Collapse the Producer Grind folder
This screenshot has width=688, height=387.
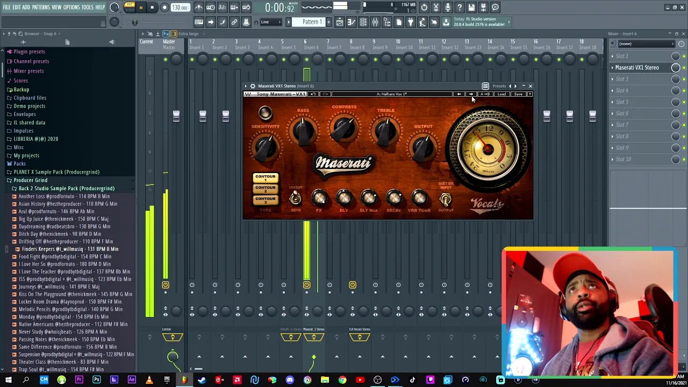click(30, 180)
